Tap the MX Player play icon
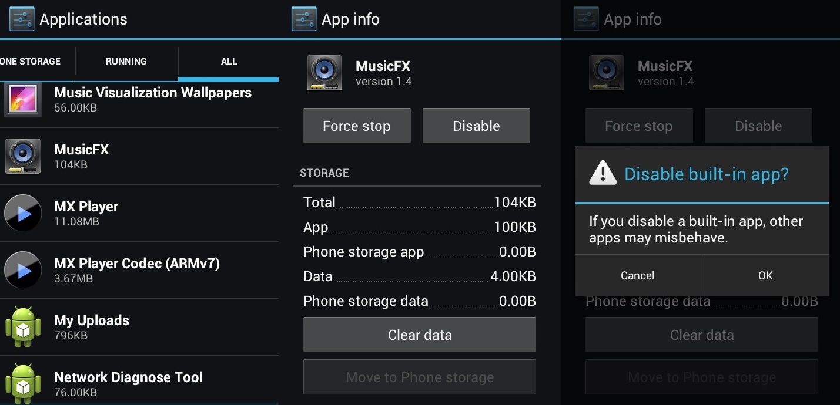The width and height of the screenshot is (840, 405). (x=23, y=213)
